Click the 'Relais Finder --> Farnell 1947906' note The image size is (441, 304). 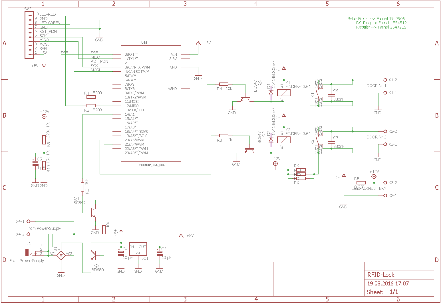click(x=376, y=19)
